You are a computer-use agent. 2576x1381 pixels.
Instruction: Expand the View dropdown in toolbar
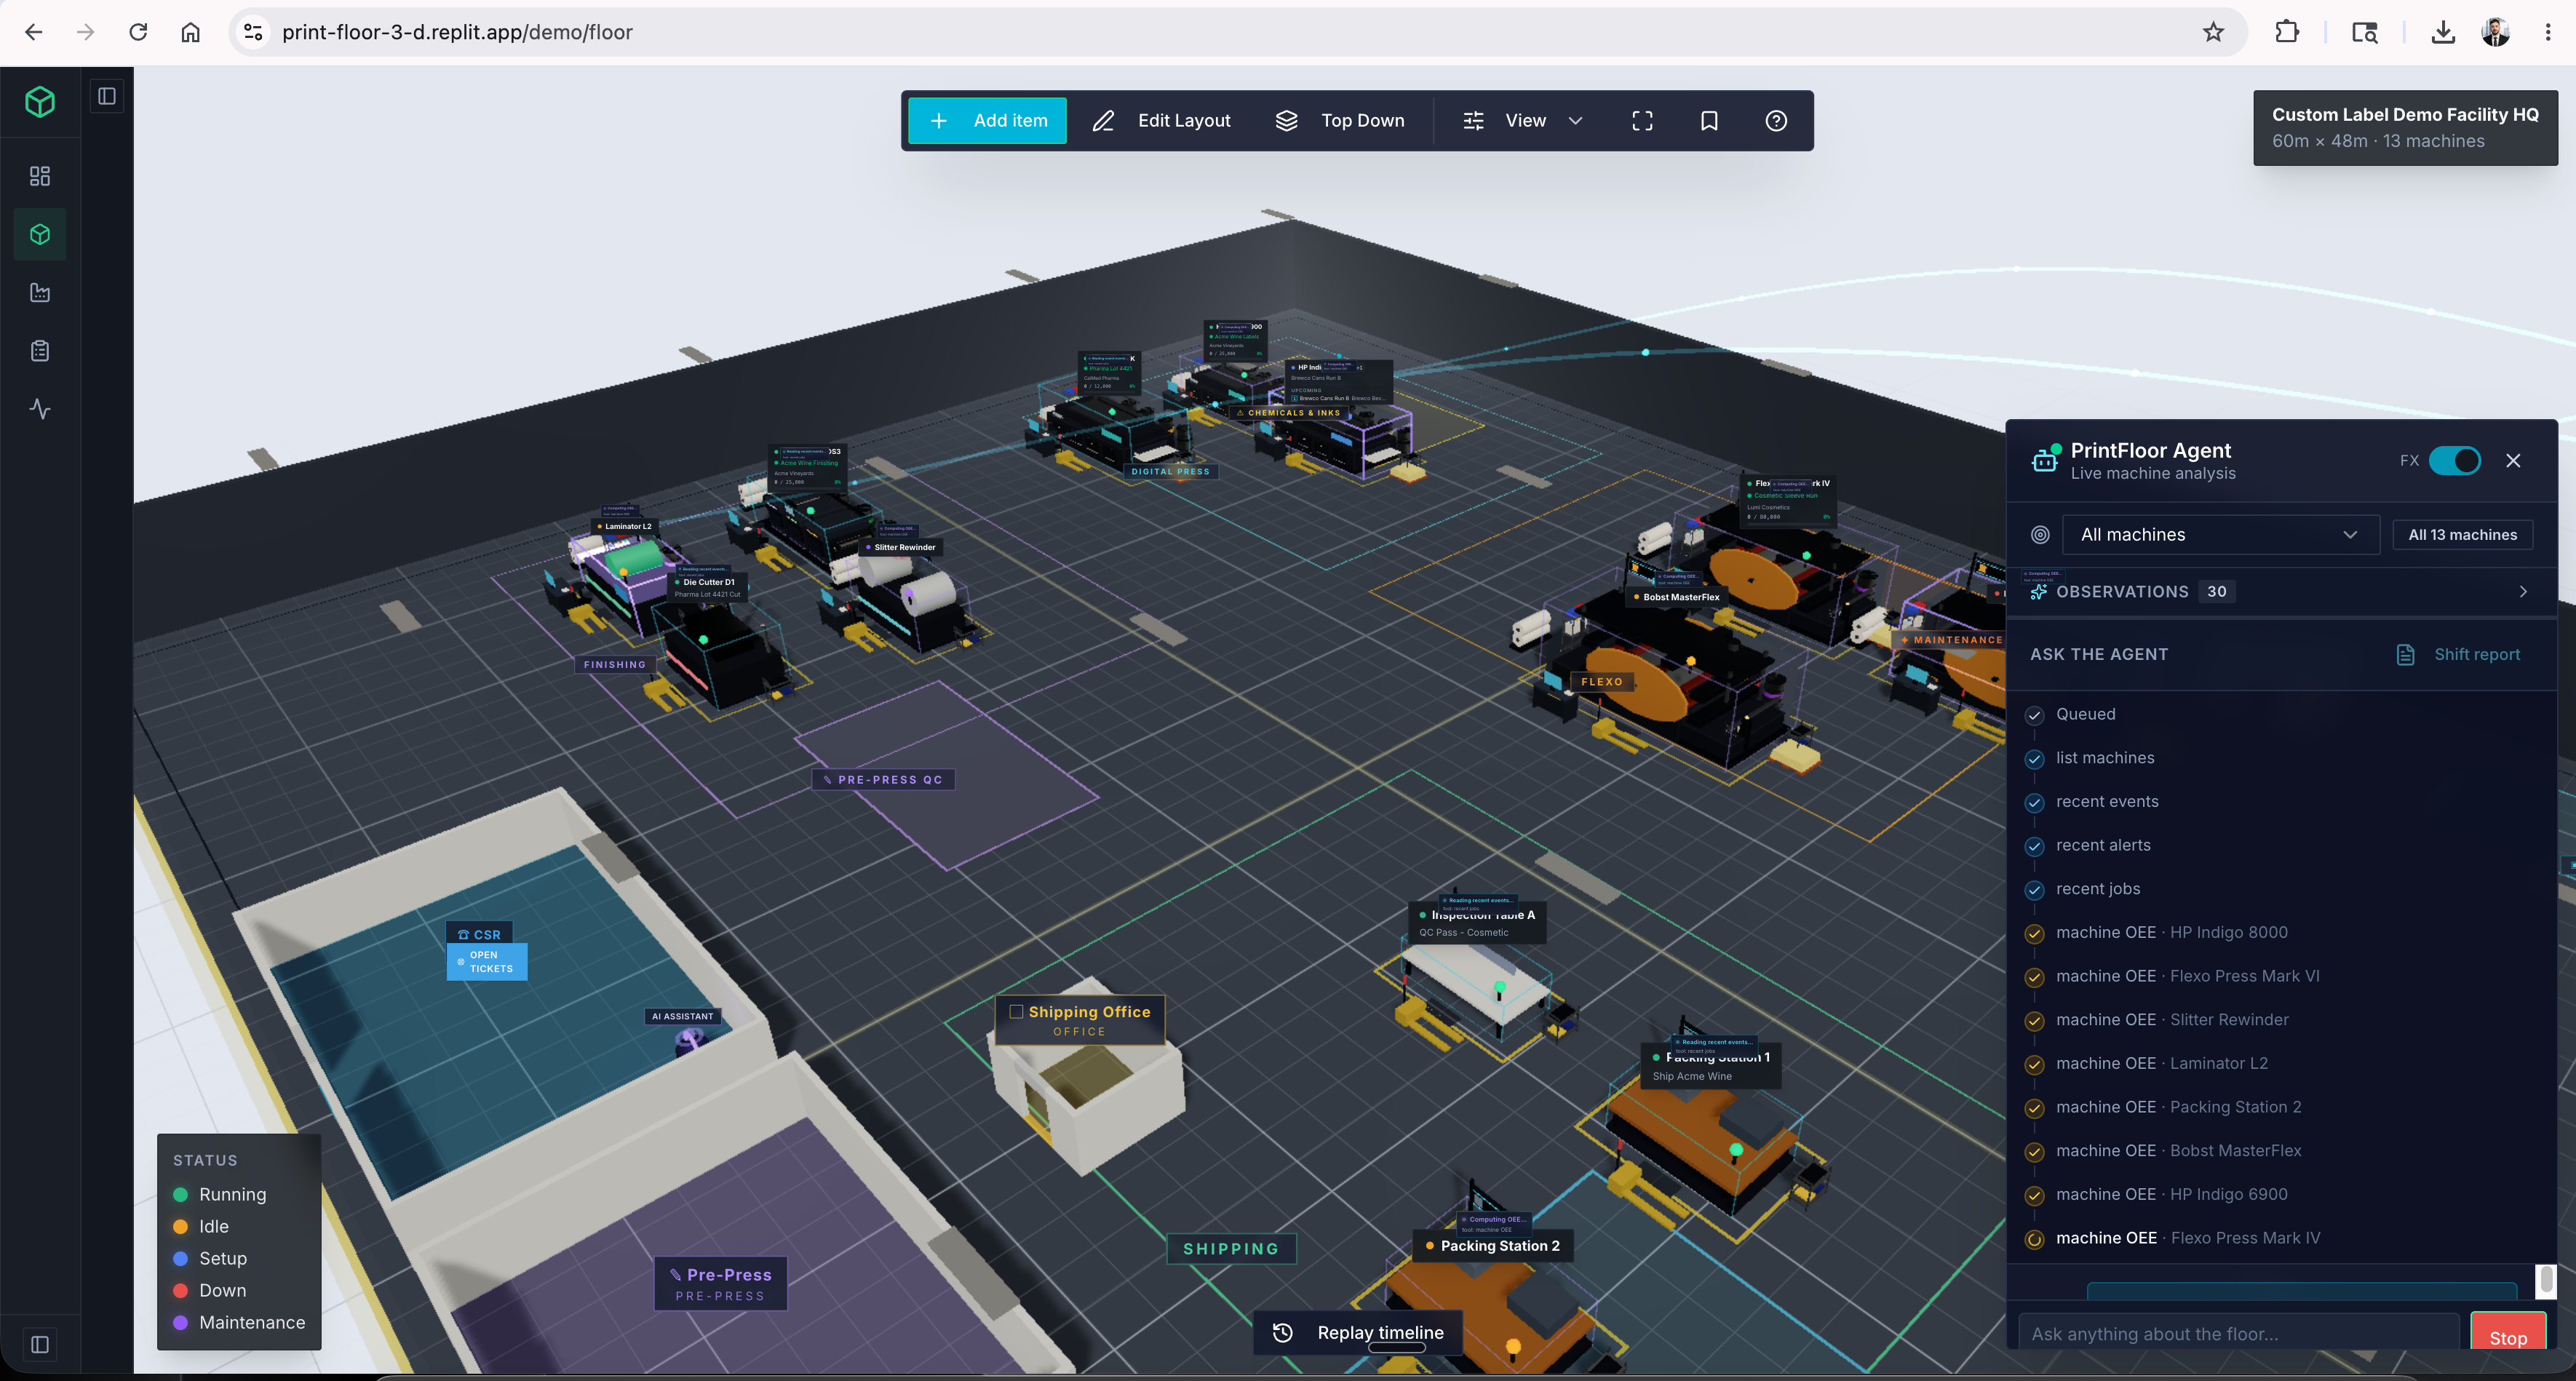coord(1523,121)
